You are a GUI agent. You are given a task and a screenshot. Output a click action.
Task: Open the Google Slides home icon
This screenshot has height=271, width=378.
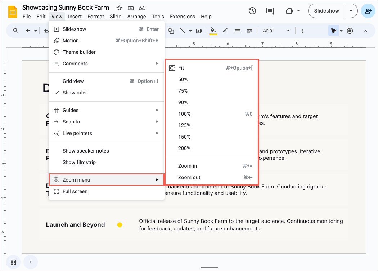point(13,12)
